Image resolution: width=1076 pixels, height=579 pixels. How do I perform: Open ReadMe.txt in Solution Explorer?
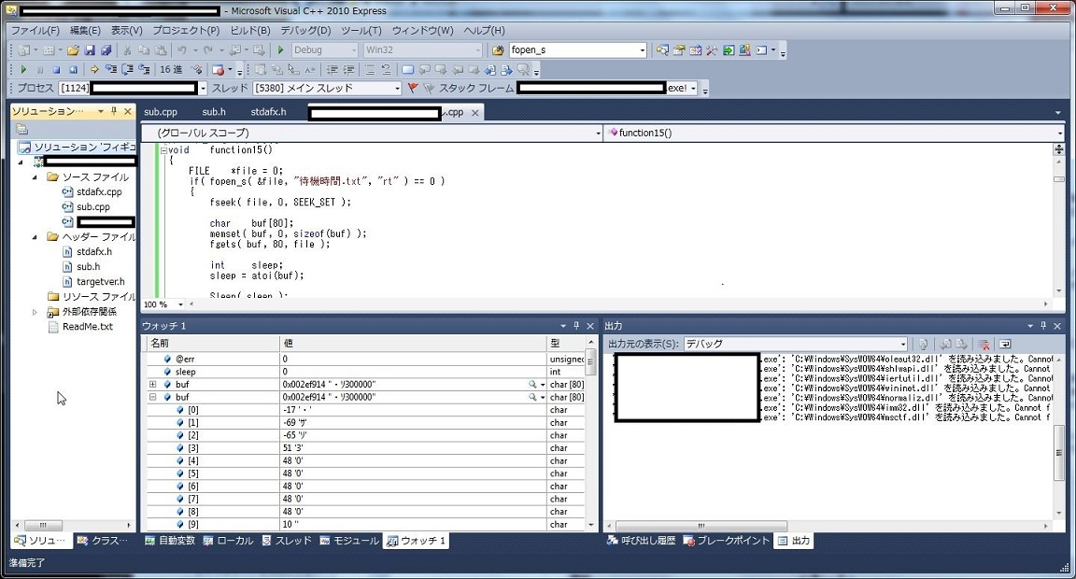tap(87, 327)
